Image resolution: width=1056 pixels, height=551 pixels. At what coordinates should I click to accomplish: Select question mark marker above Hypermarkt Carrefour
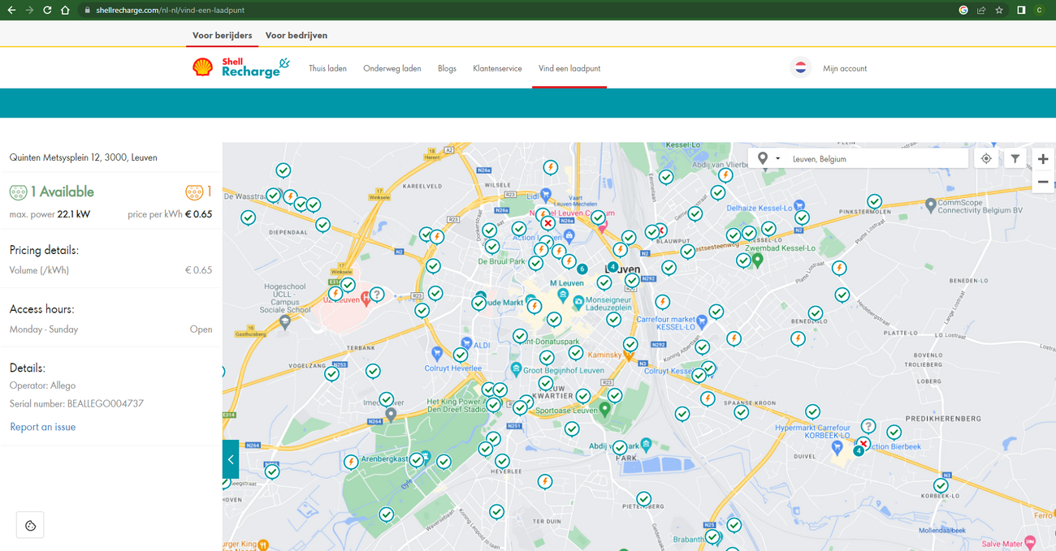tap(868, 426)
